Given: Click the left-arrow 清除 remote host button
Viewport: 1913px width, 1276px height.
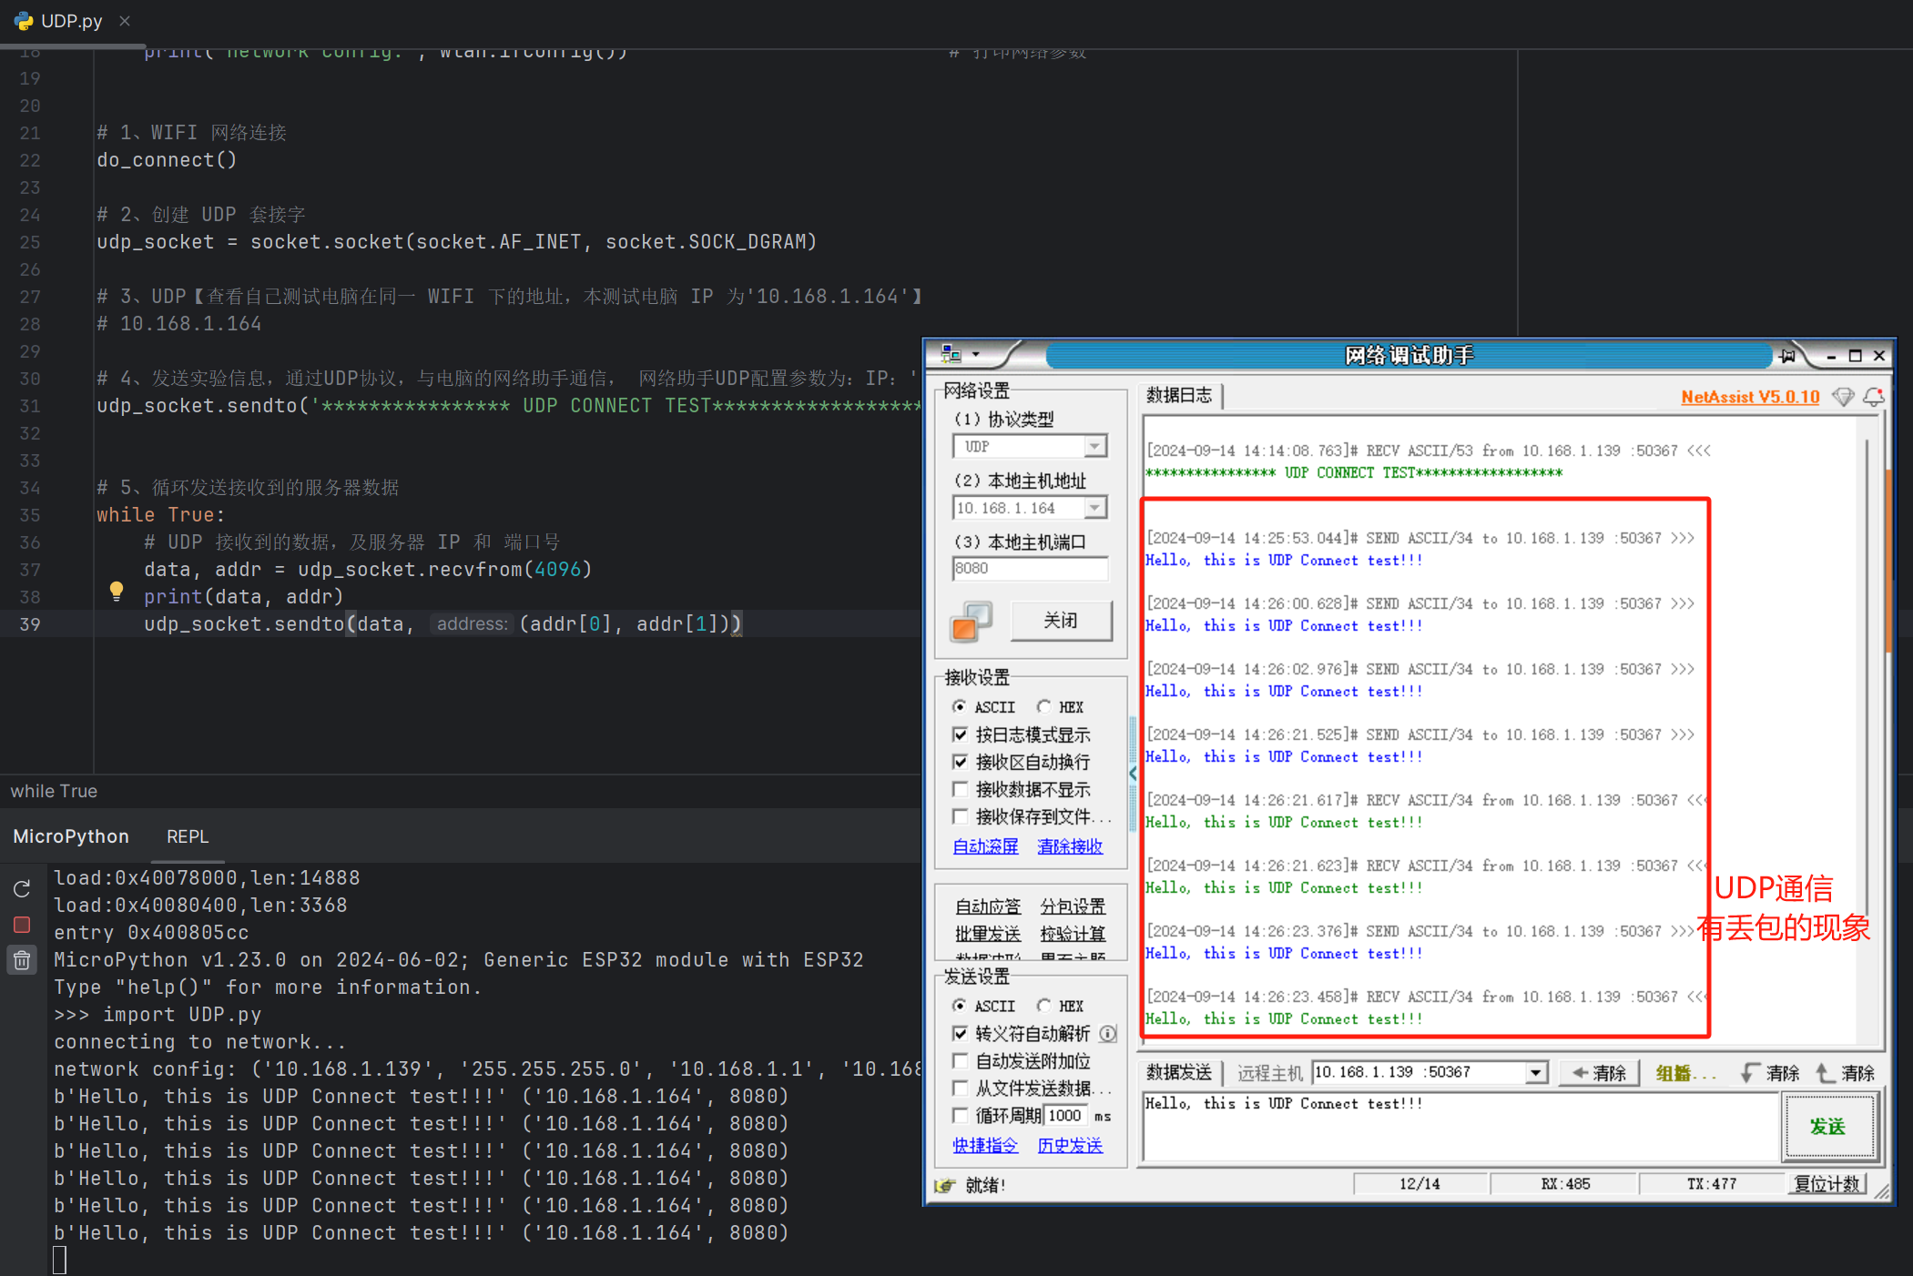Looking at the screenshot, I should point(1600,1072).
